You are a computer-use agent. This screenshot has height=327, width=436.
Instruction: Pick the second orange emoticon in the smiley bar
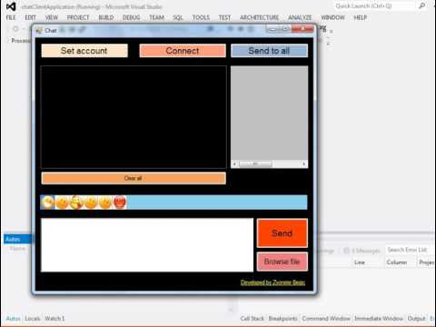63,203
